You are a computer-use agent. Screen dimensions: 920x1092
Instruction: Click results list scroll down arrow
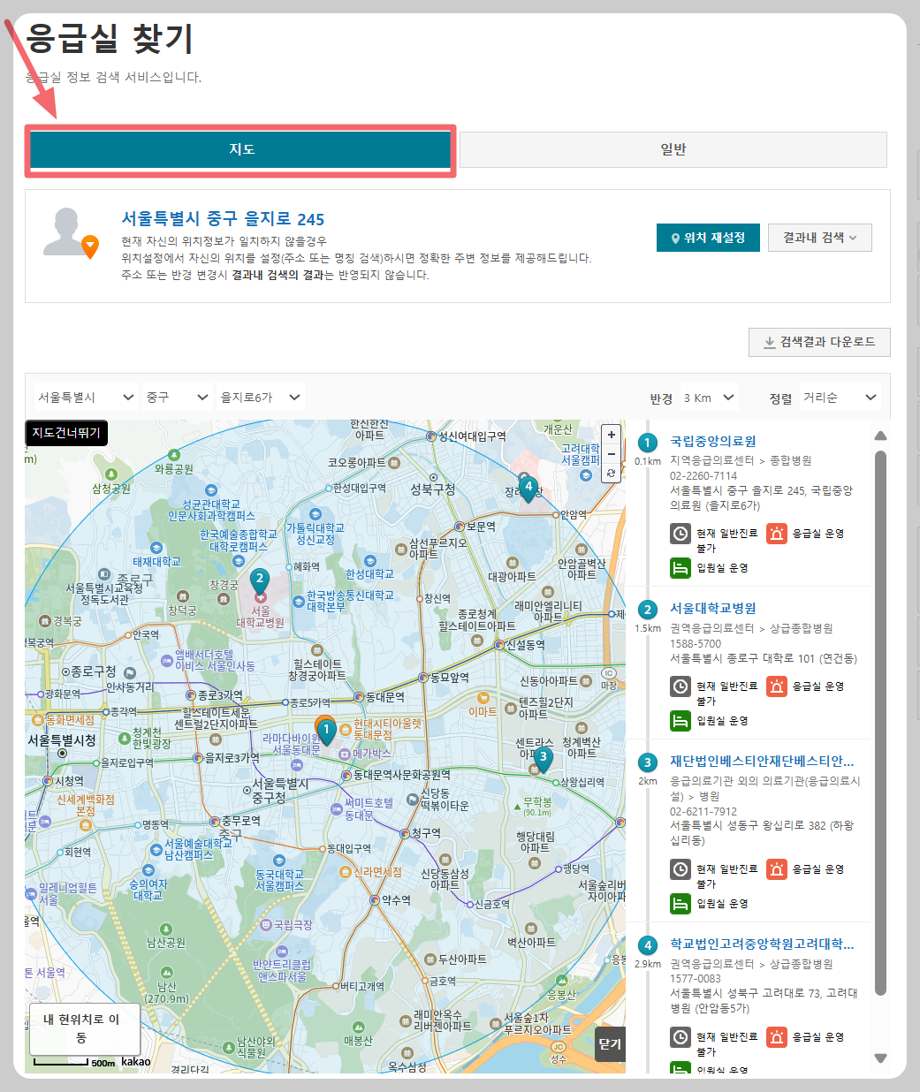tap(880, 1058)
